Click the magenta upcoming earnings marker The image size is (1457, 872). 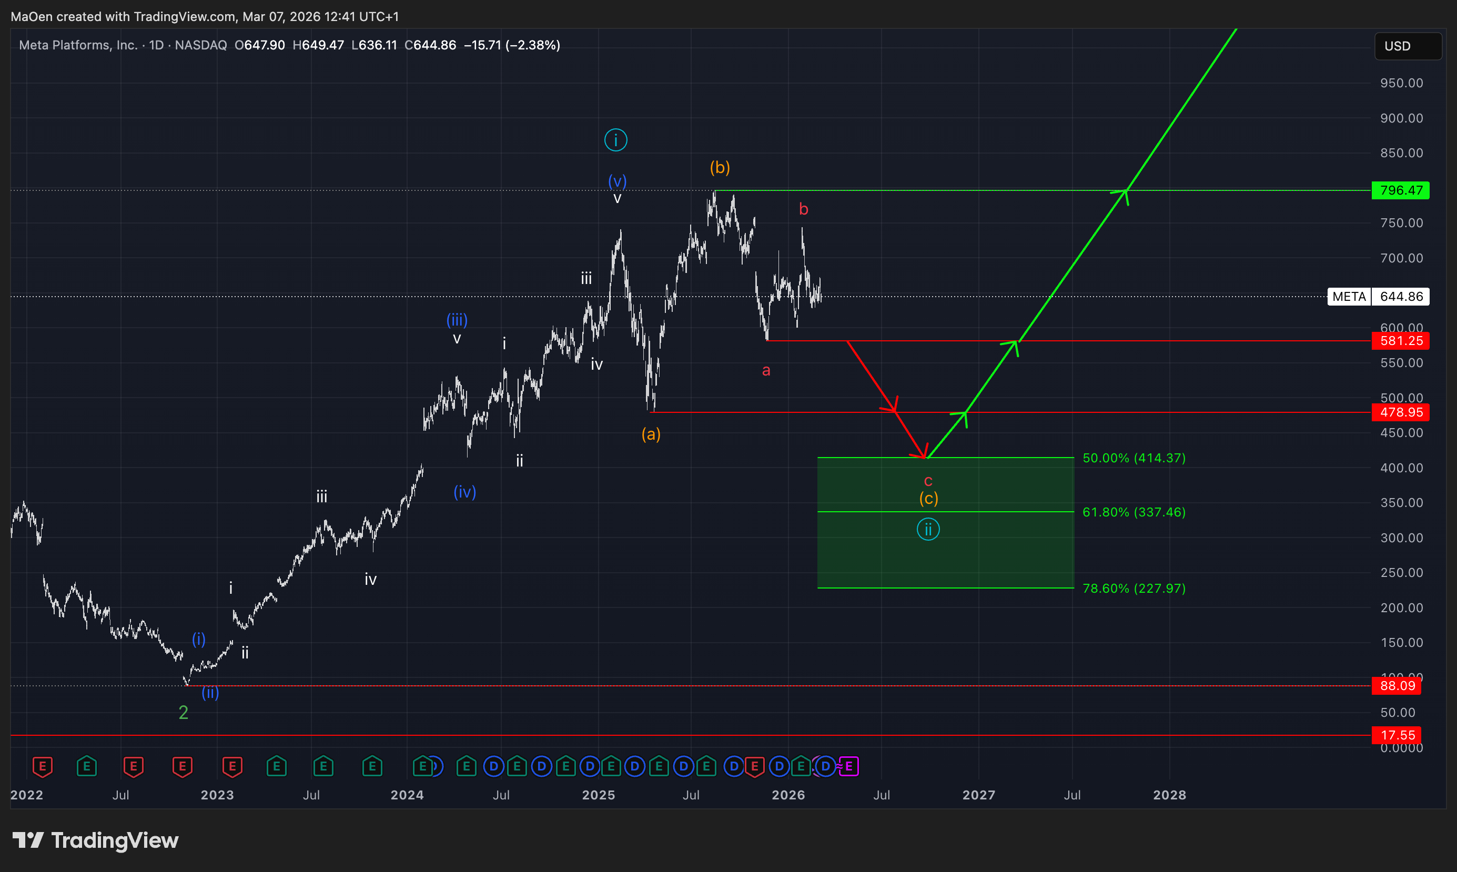coord(849,766)
